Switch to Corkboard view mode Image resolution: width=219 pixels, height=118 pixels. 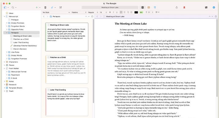(x=149, y=8)
